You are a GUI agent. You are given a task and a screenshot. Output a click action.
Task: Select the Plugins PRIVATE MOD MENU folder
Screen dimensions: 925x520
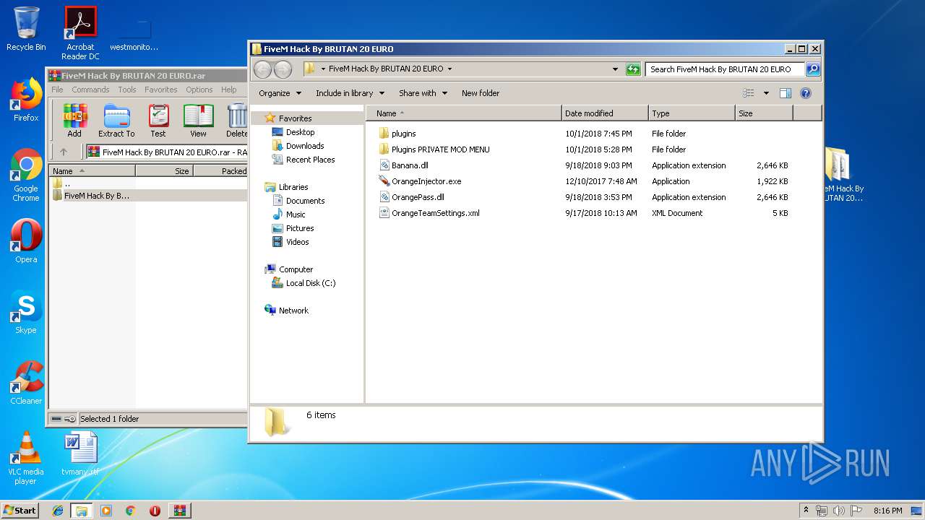(440, 149)
